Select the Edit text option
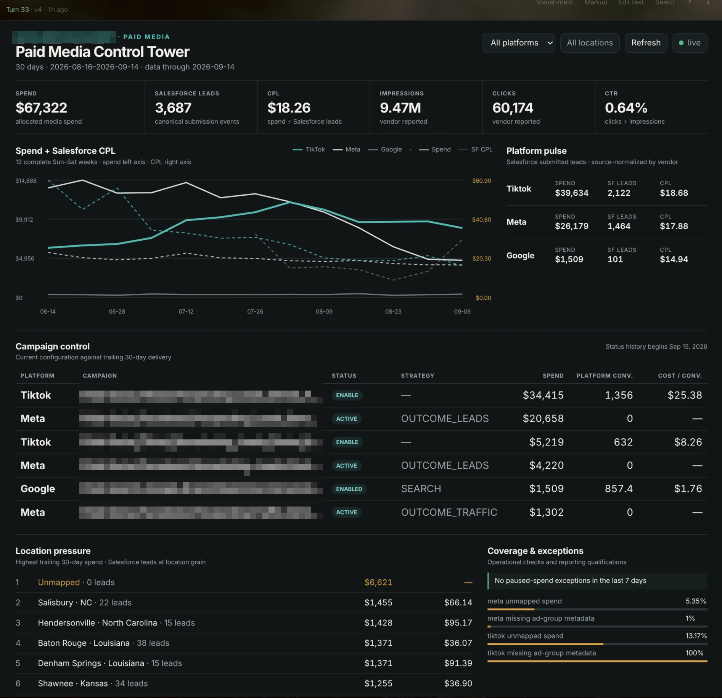The width and height of the screenshot is (722, 698). (x=631, y=3)
